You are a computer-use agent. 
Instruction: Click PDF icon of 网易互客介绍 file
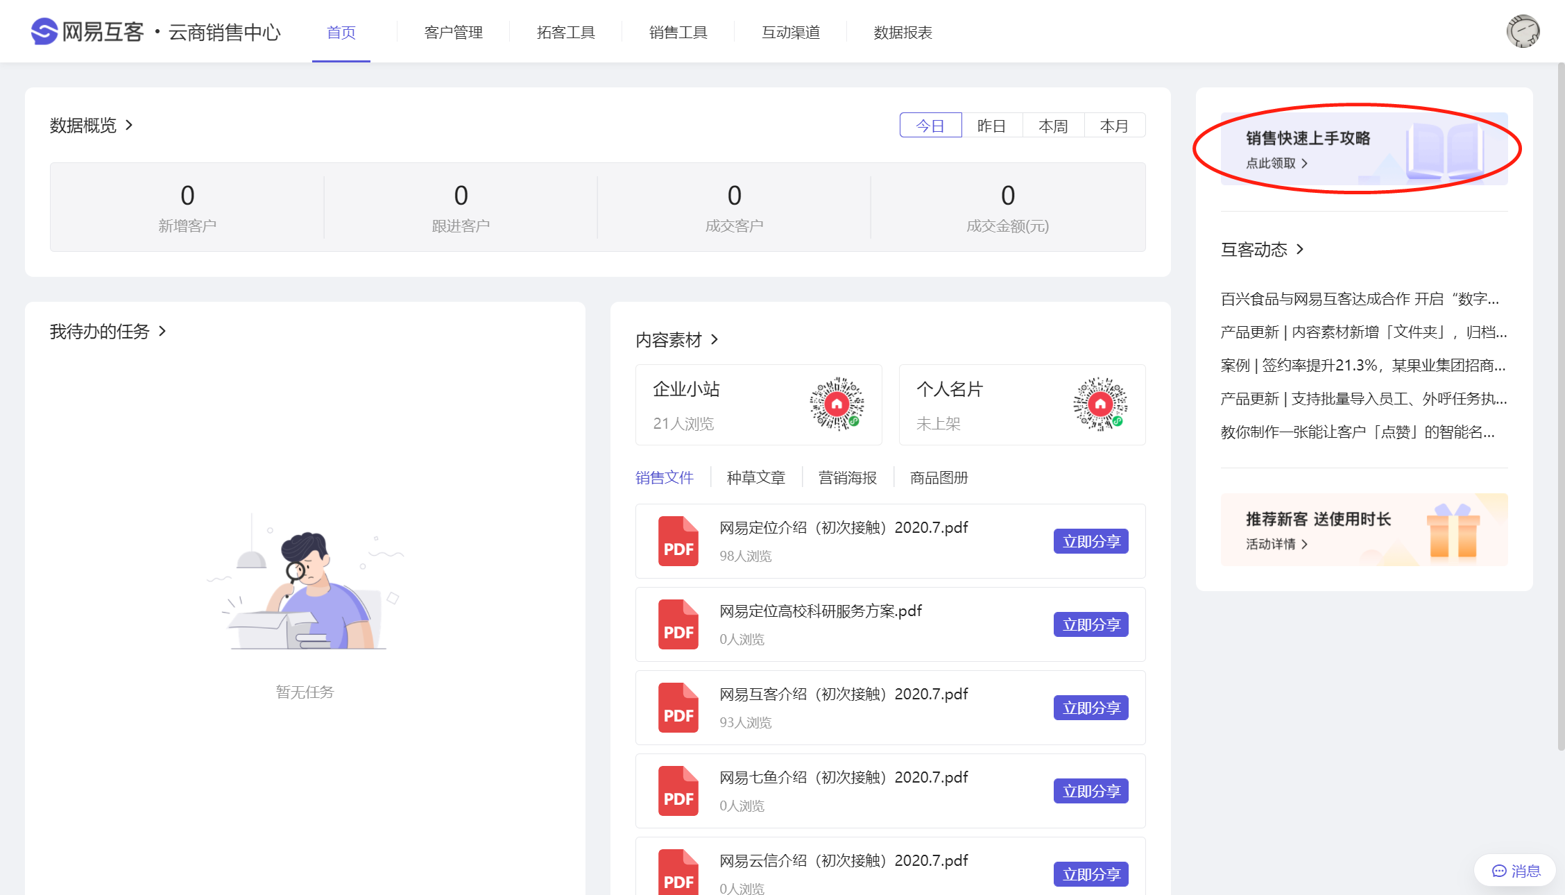click(x=678, y=708)
